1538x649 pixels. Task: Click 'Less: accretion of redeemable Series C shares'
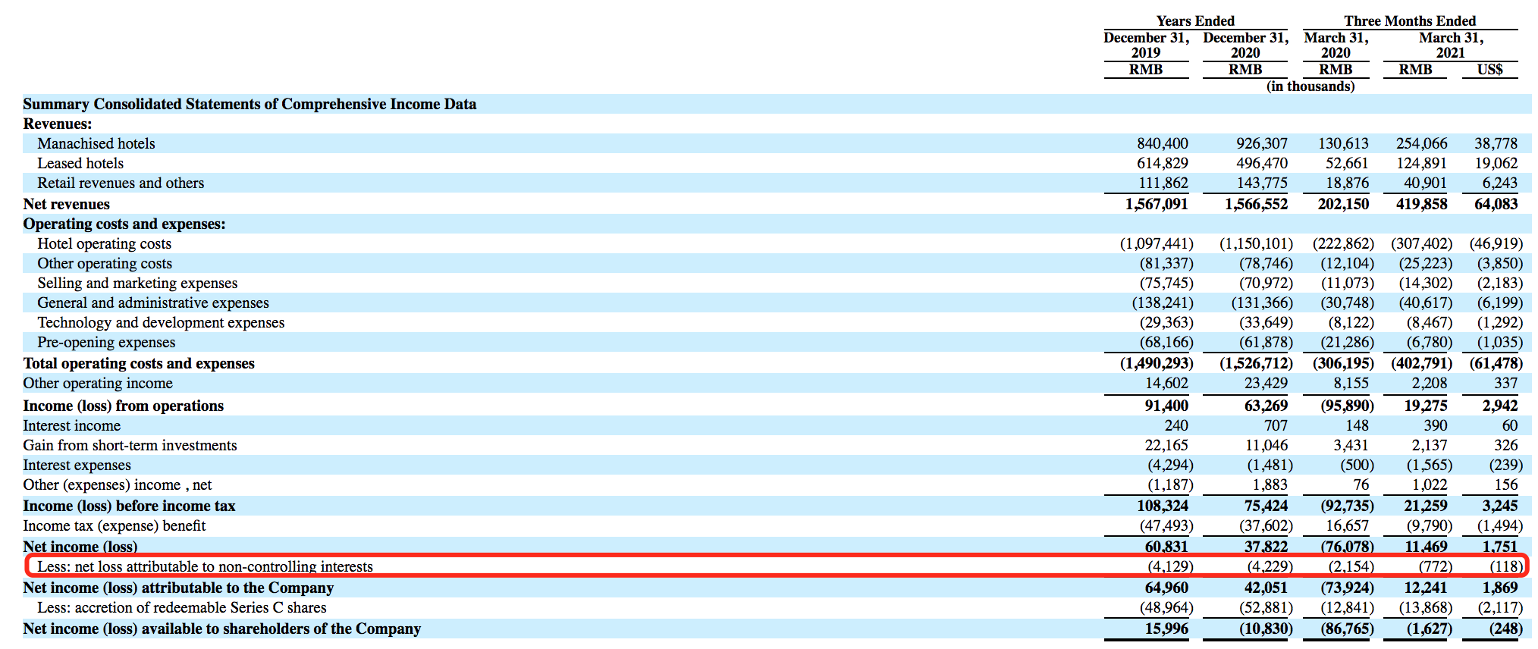click(x=182, y=607)
